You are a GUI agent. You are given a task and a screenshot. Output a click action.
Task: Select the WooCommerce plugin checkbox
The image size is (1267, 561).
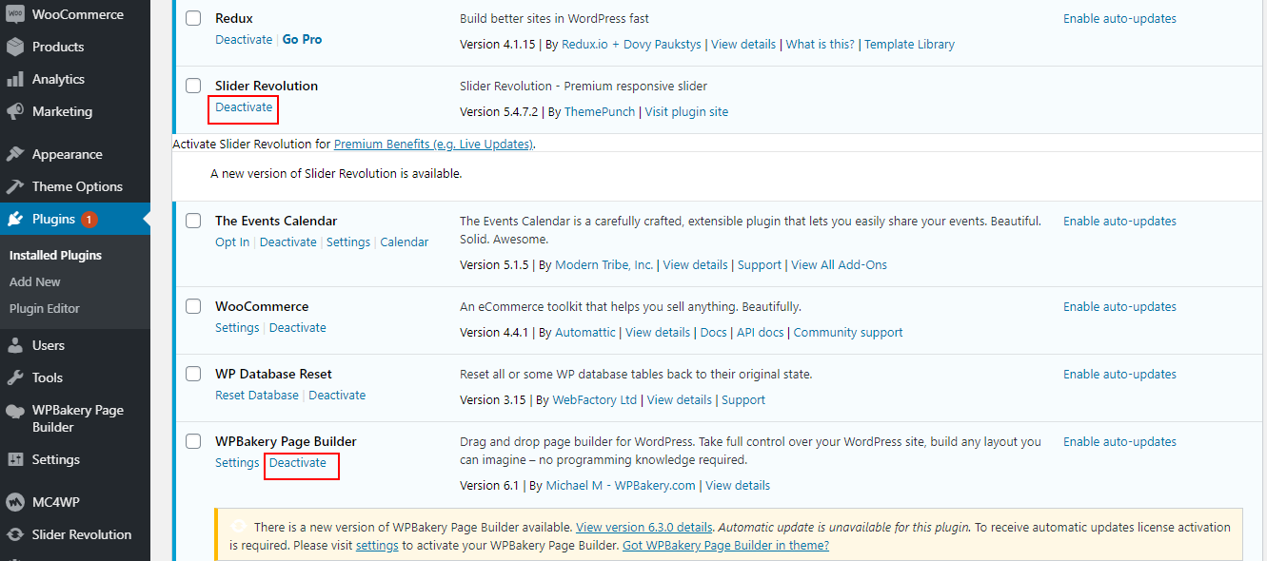pos(193,306)
